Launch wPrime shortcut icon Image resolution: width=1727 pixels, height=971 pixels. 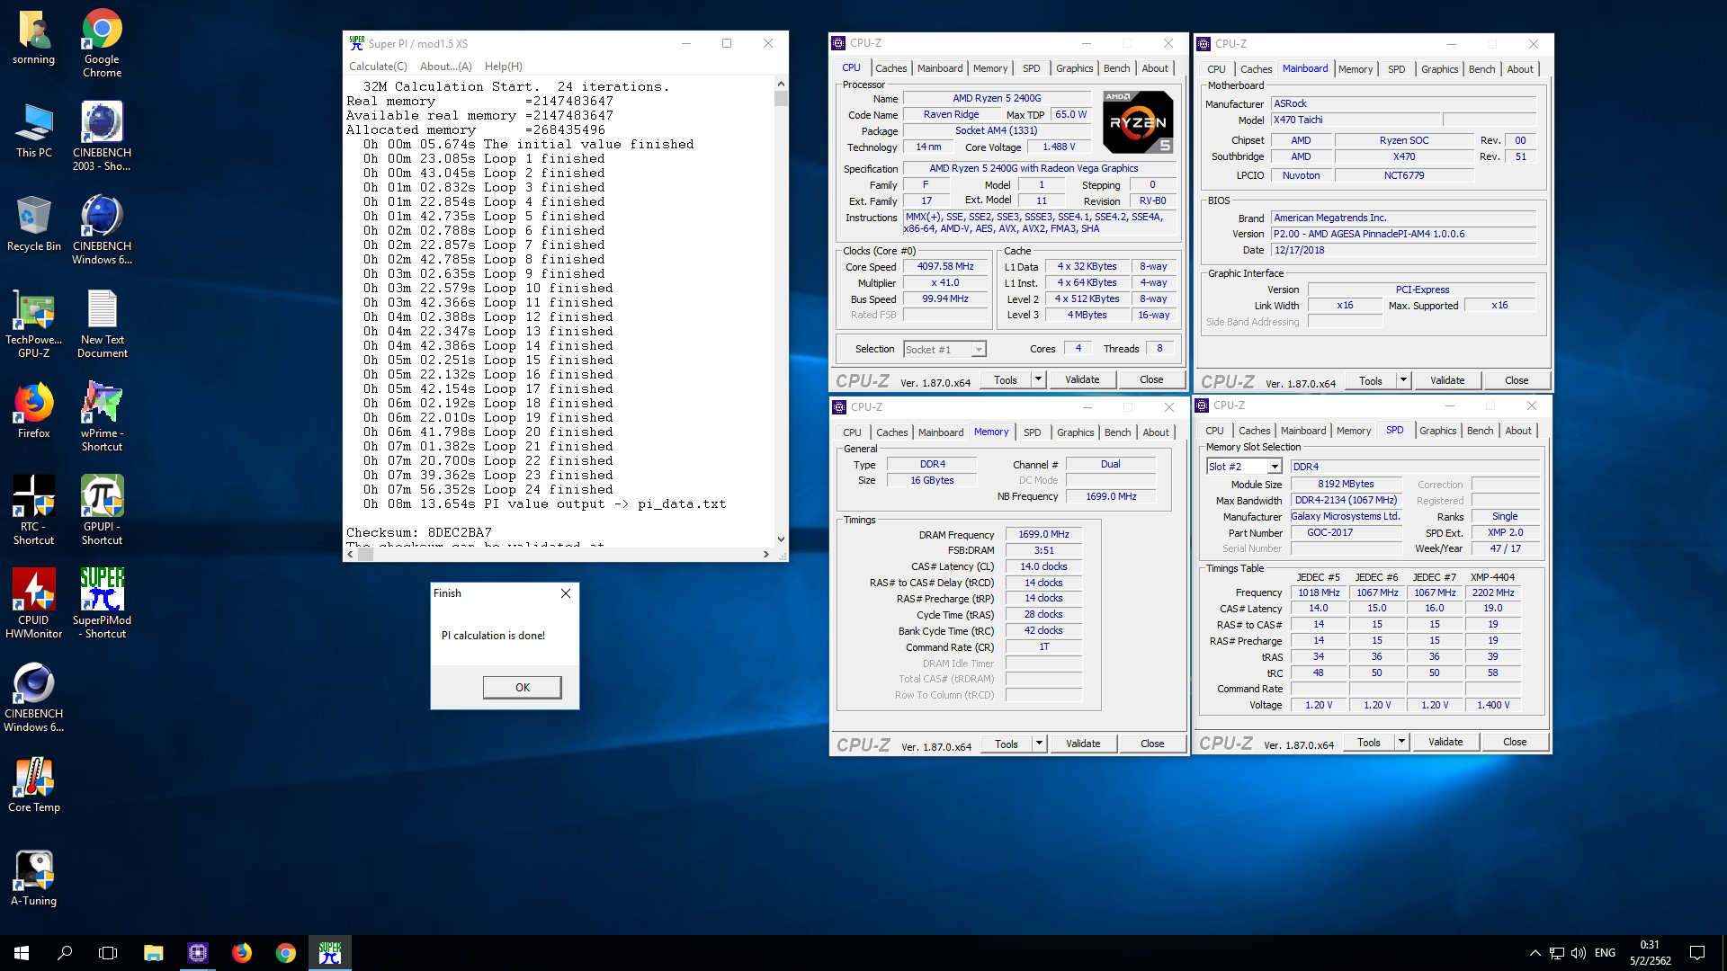click(x=102, y=416)
